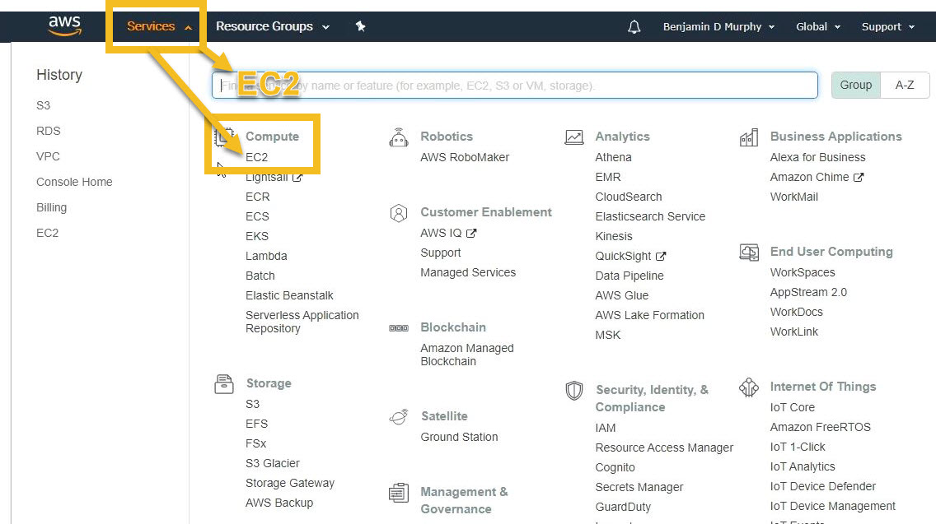Click the Management & Governance icon
The width and height of the screenshot is (936, 524).
point(399,493)
